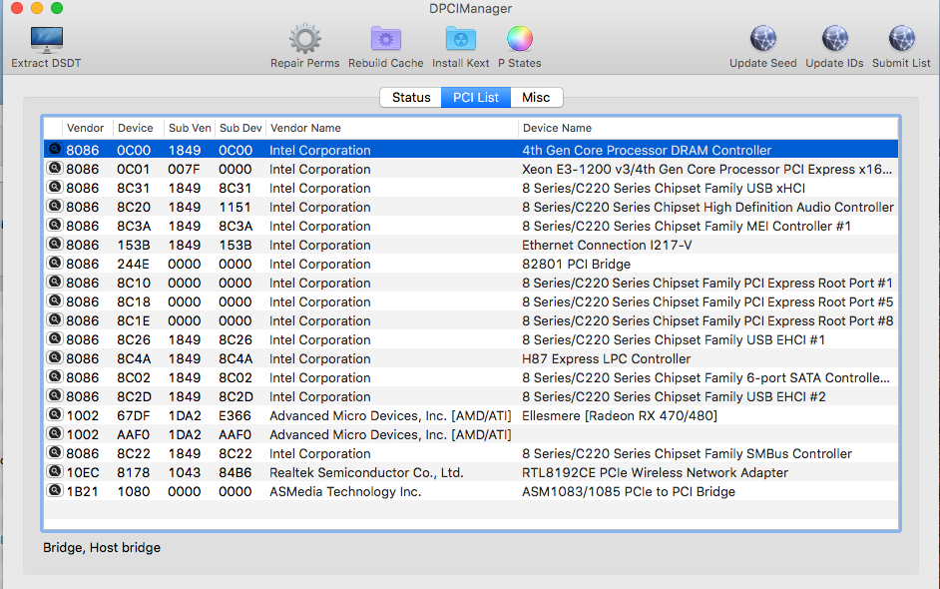940x589 pixels.
Task: Sort by the Sub Ven column header
Action: pyautogui.click(x=190, y=128)
